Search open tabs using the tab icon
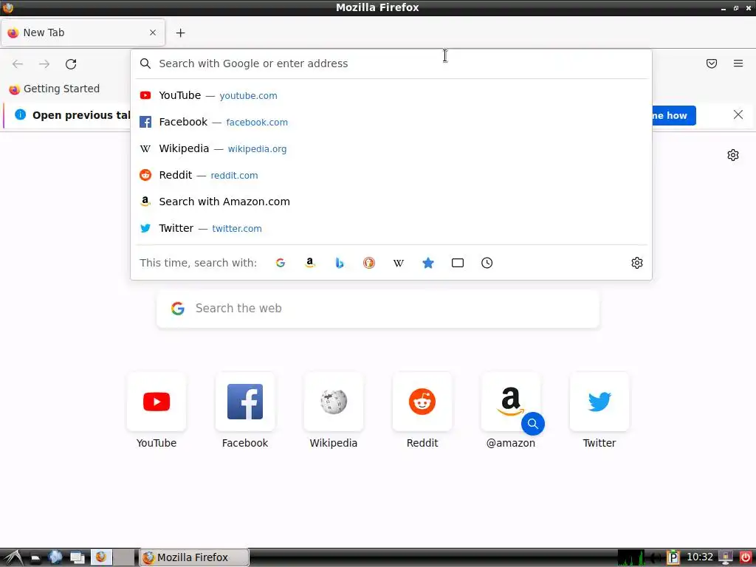This screenshot has height=567, width=756. 458,263
